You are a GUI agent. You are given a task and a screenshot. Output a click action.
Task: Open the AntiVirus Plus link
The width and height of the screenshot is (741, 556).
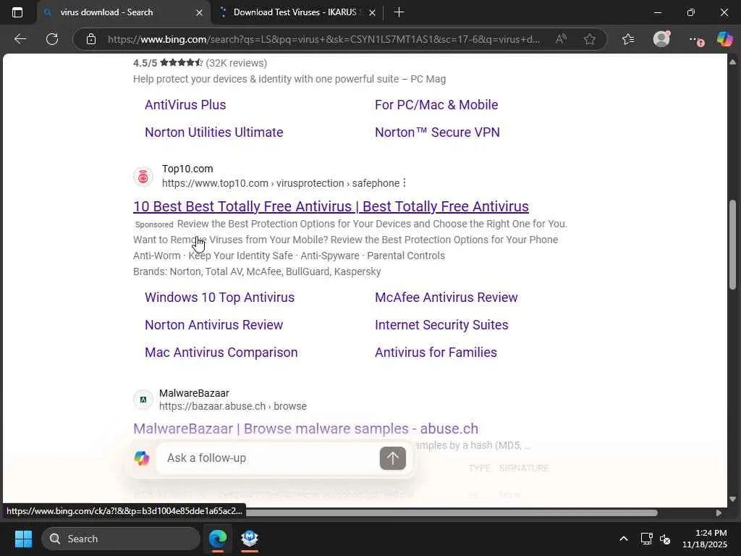point(185,104)
